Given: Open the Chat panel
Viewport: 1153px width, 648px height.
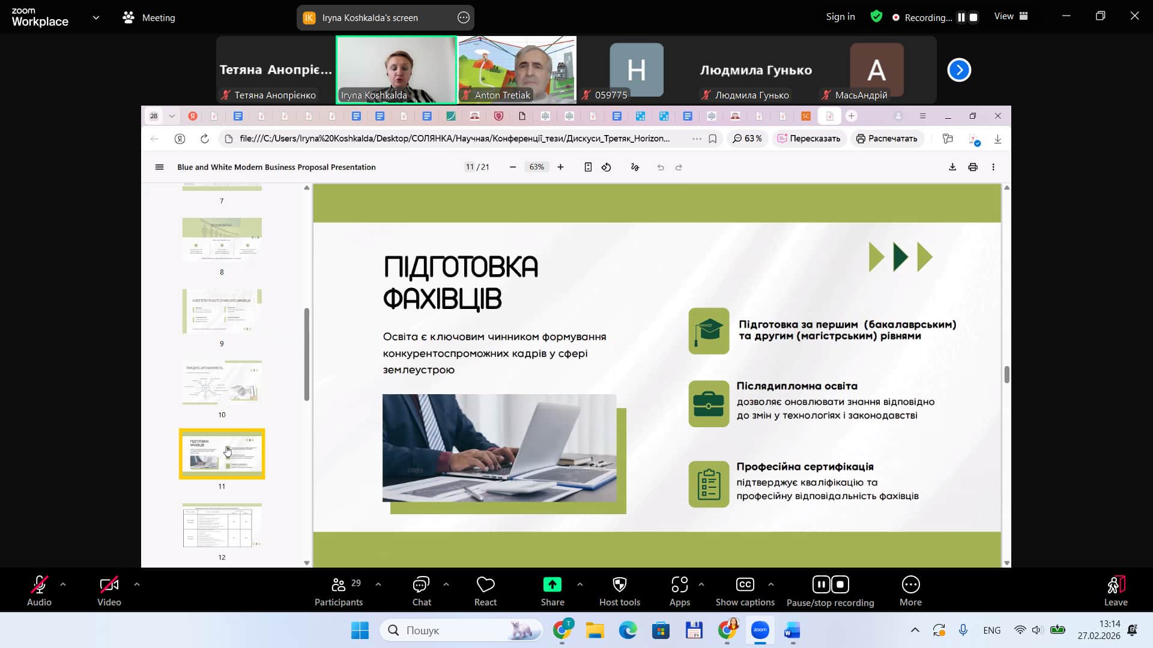Looking at the screenshot, I should [421, 585].
